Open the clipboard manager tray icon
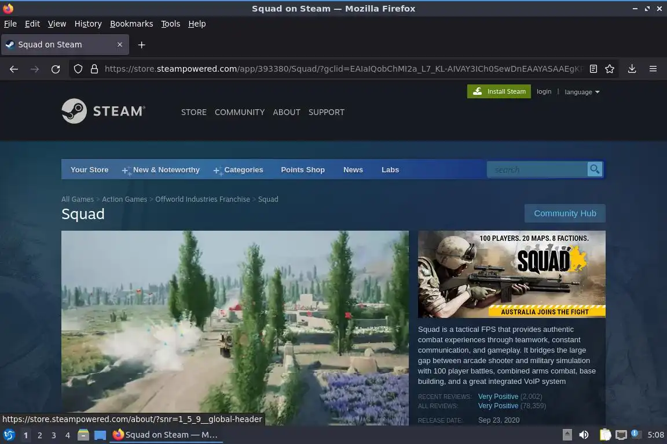Screen dimensions: 667x444 click(605, 435)
